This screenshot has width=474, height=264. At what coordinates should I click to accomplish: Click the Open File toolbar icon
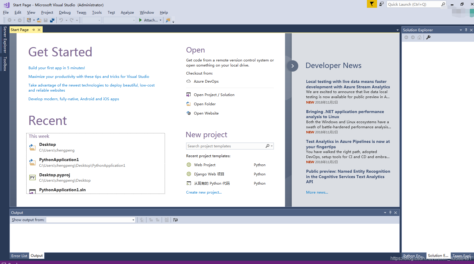39,20
